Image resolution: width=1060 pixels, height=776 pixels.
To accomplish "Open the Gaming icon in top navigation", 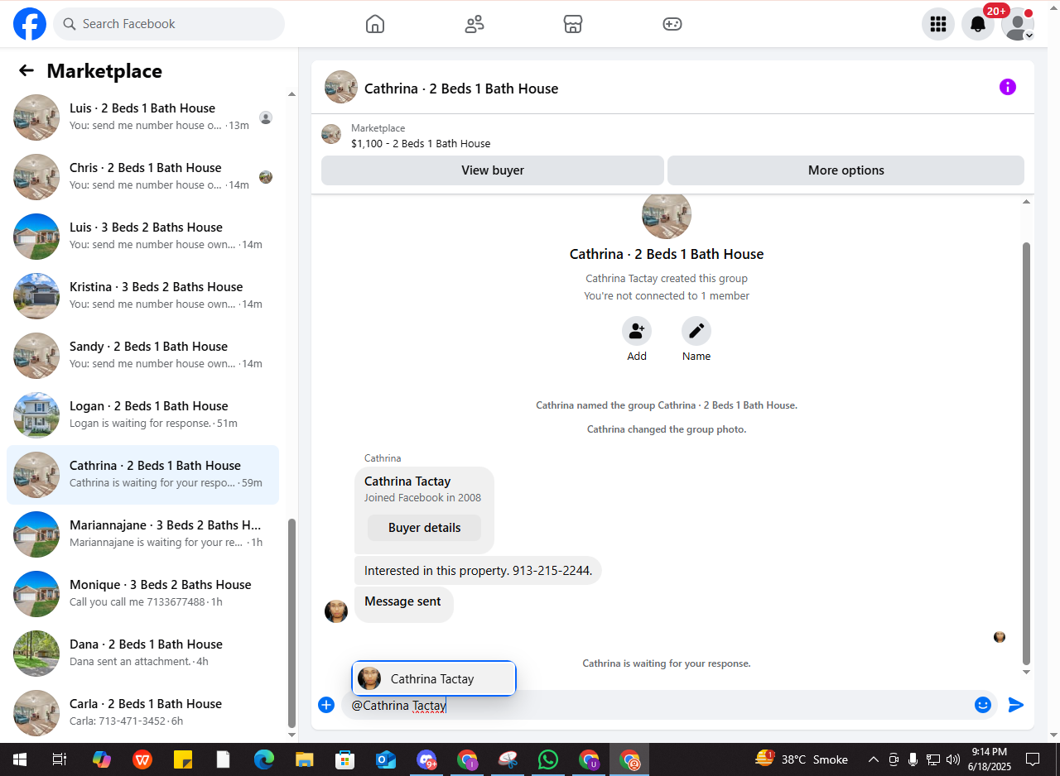I will click(672, 24).
